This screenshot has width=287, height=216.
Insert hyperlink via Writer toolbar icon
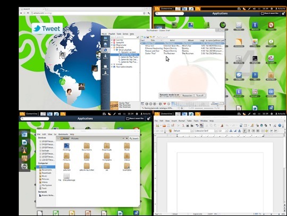[x=241, y=126]
